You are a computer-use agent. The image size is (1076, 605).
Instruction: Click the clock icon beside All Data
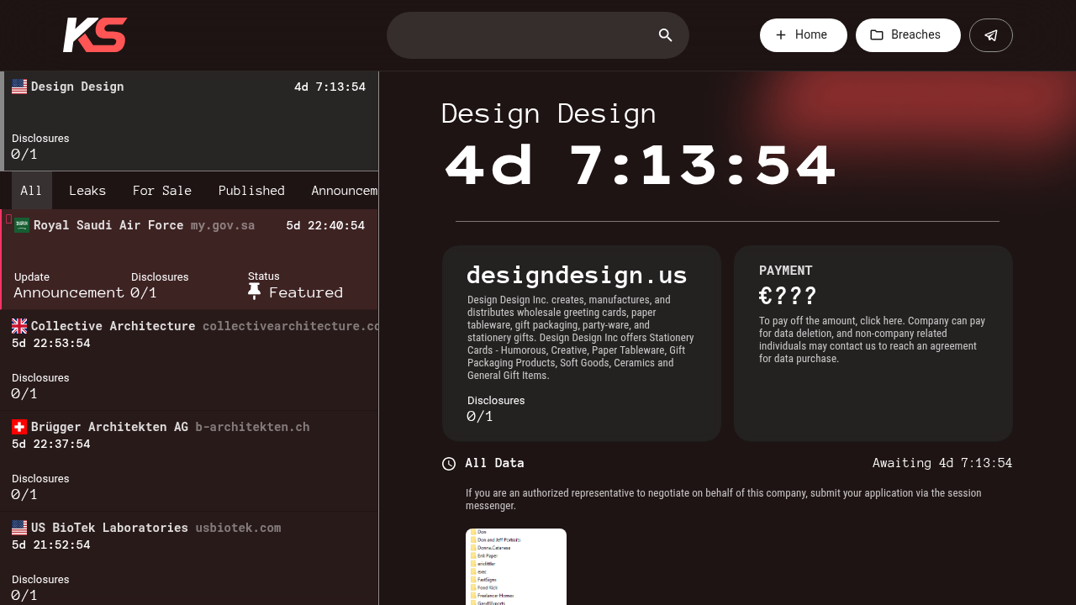point(449,464)
